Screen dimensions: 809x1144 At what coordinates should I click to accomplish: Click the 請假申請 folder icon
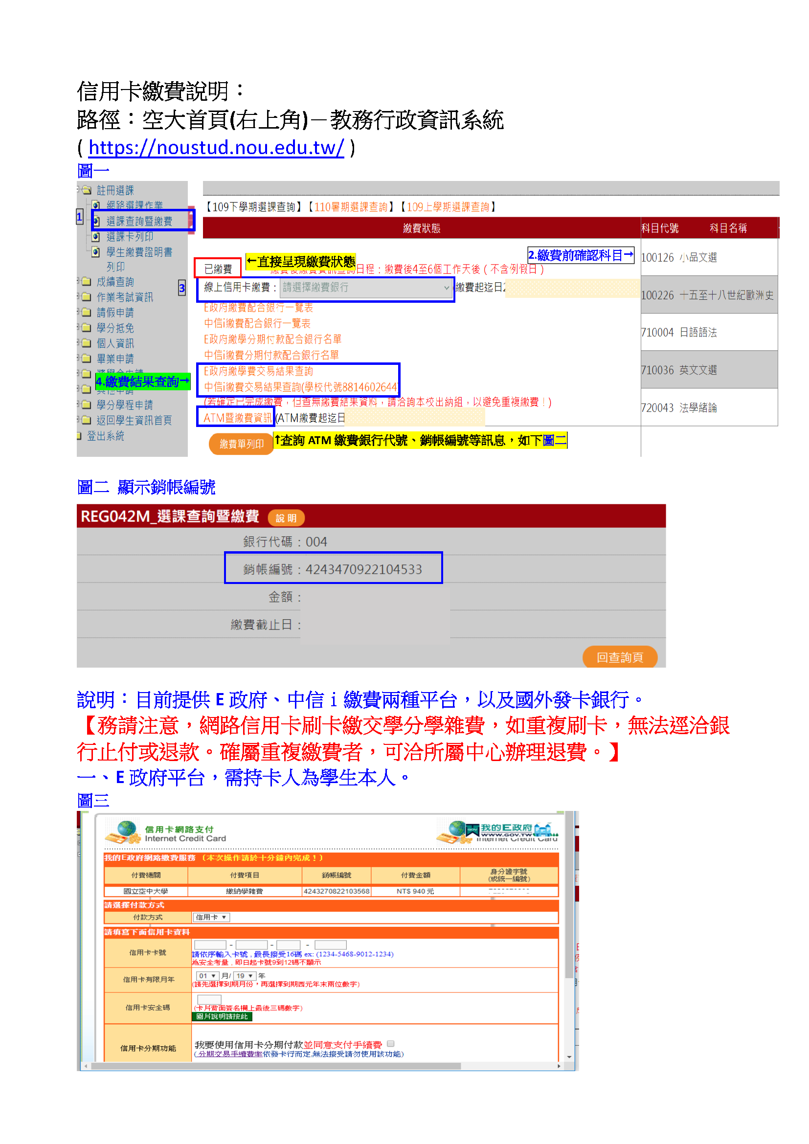tap(87, 313)
